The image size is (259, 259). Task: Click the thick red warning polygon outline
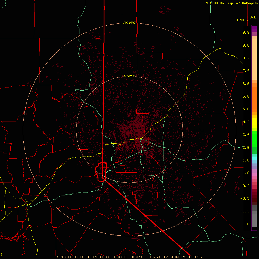pos(101,172)
